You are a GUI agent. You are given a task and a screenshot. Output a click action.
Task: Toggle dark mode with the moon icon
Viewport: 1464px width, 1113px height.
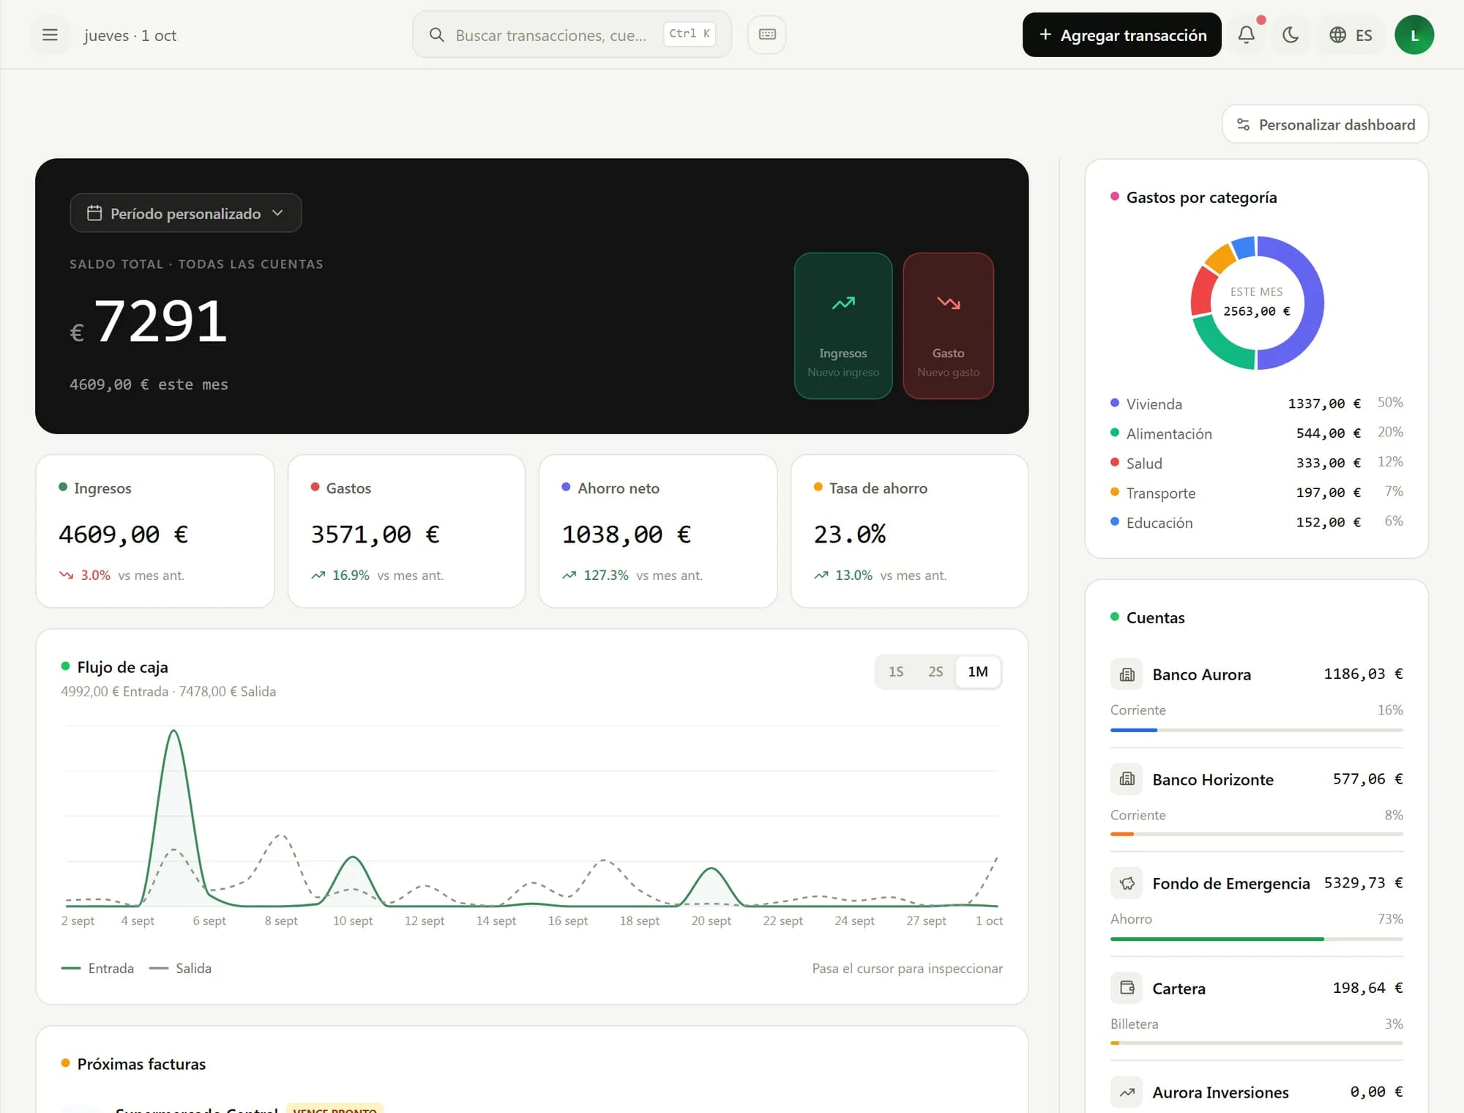tap(1291, 34)
